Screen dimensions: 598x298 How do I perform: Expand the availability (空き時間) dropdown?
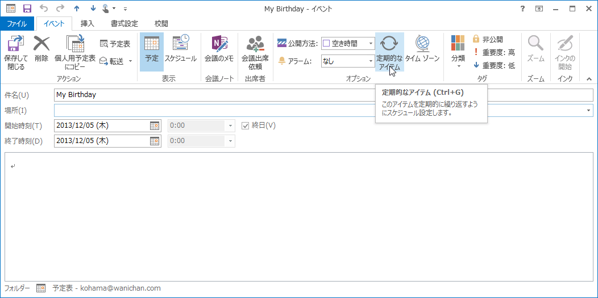(x=371, y=43)
